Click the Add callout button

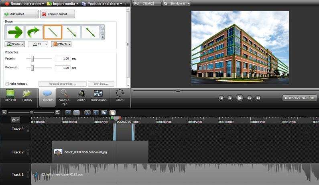click(21, 14)
